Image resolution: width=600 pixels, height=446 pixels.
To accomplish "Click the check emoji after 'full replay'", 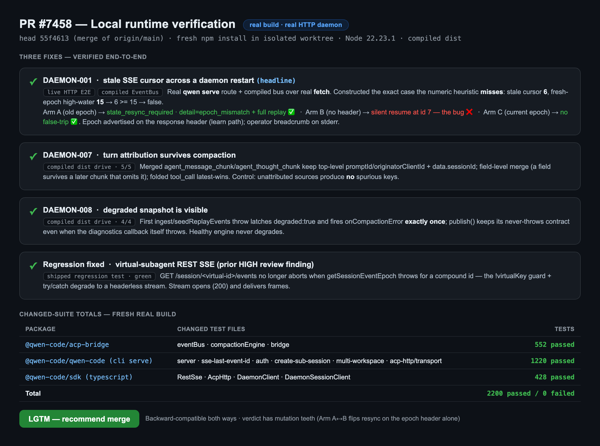I will point(292,112).
